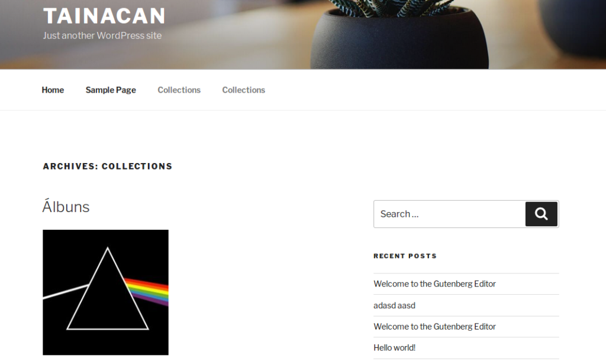Open the Hello world! post link
This screenshot has width=606, height=362.
394,348
